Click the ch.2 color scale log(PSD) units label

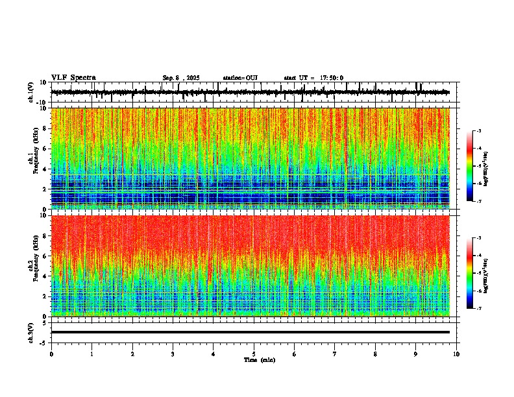pos(486,276)
